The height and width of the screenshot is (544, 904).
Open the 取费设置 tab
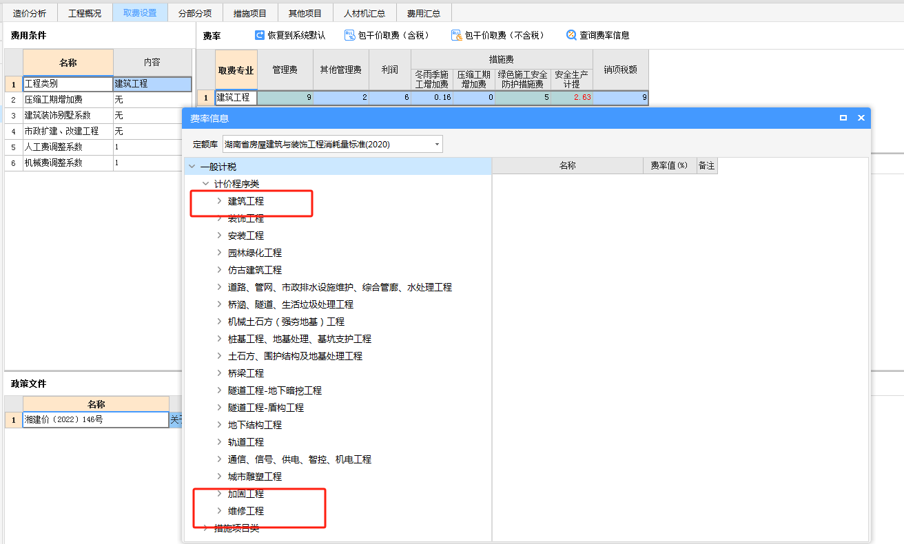[140, 13]
